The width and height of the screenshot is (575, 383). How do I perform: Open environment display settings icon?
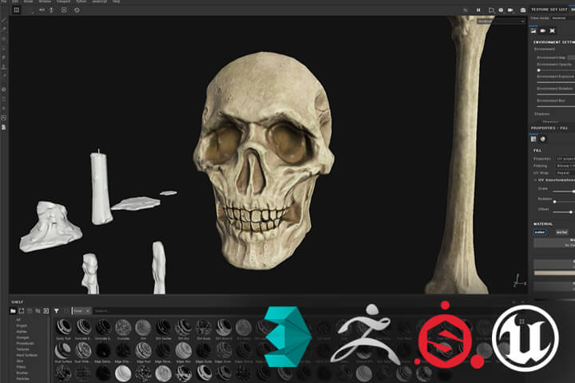[x=533, y=31]
